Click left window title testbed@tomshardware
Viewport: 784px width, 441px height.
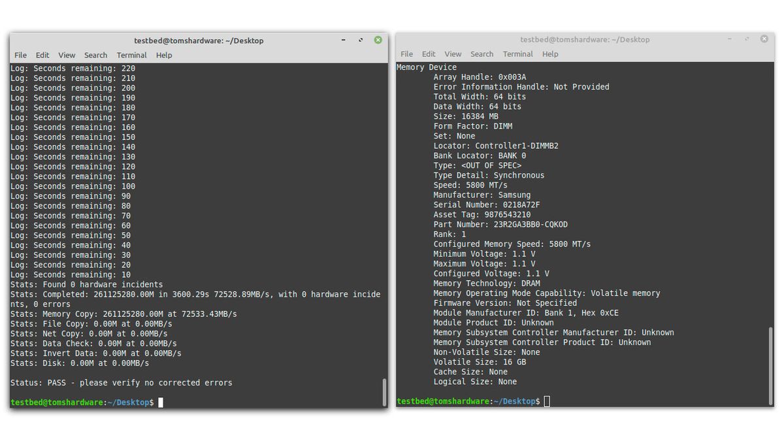(199, 41)
